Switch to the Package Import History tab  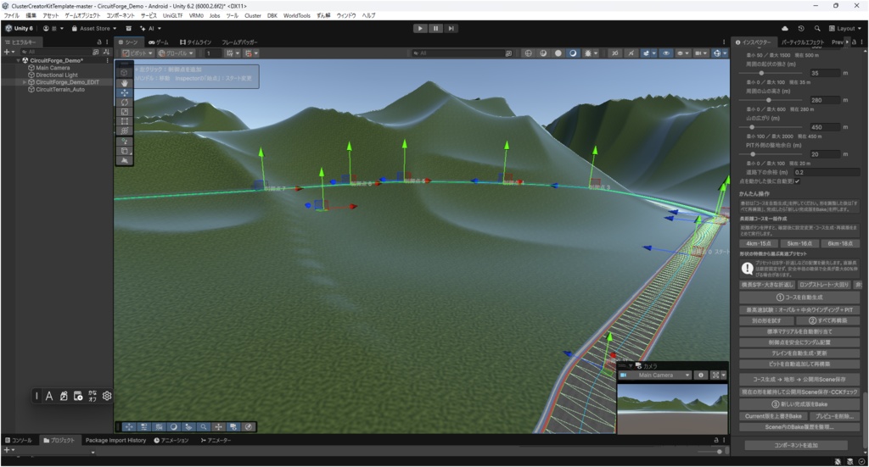[x=115, y=441]
